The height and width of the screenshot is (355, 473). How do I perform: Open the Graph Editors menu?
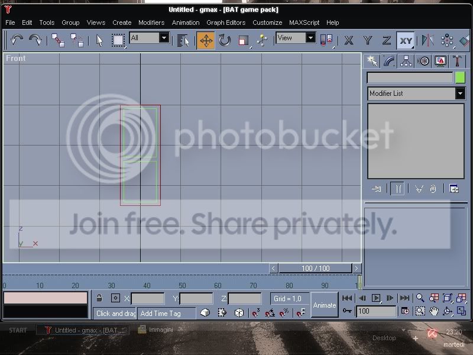coord(226,22)
